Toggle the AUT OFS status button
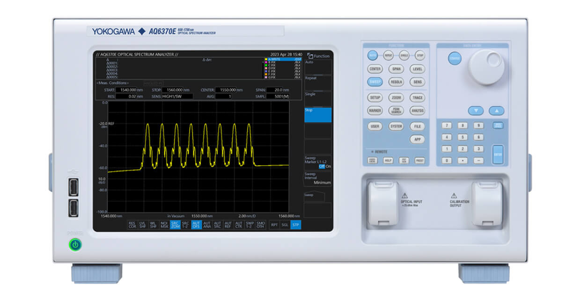581x301 pixels. click(x=196, y=225)
